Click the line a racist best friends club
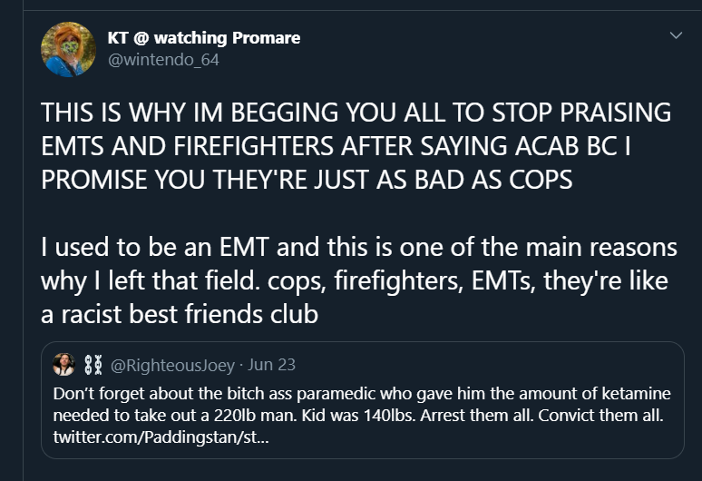702x481 pixels. (x=180, y=314)
